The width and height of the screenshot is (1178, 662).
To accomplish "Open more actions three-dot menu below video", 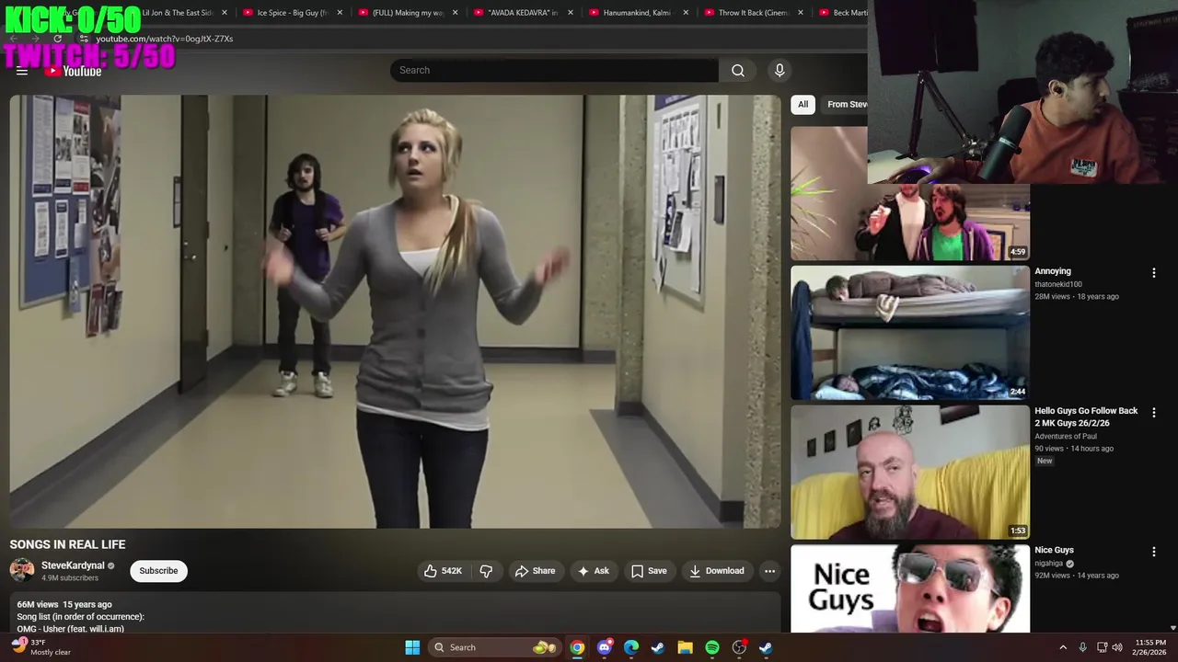I will pyautogui.click(x=769, y=571).
